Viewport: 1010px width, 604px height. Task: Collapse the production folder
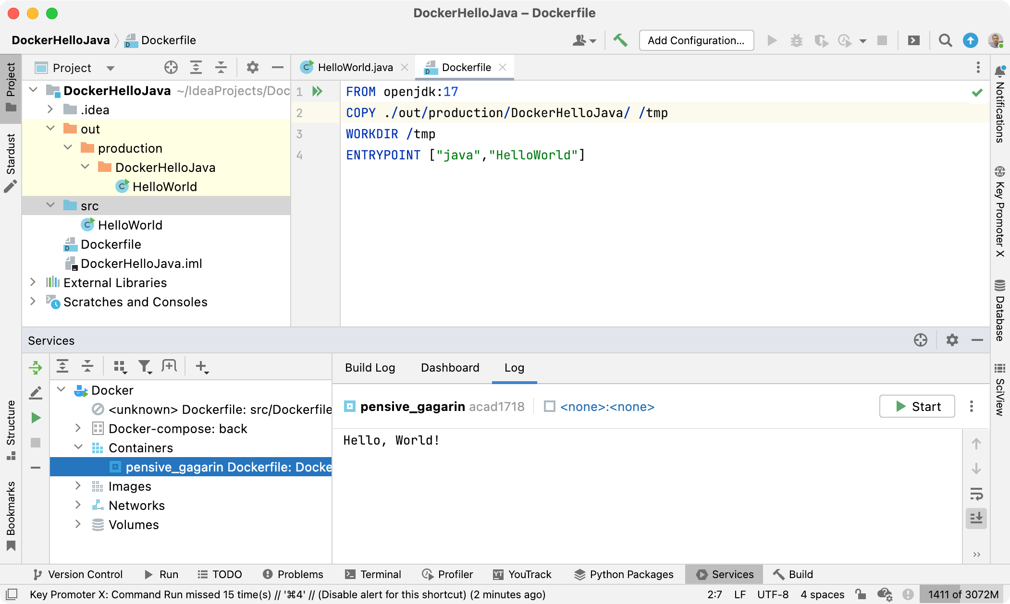point(68,148)
